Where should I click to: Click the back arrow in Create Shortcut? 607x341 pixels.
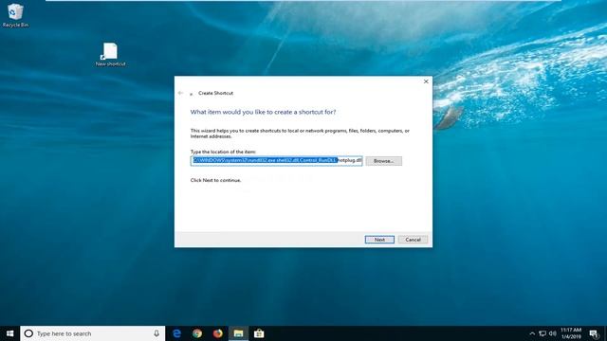[x=180, y=93]
